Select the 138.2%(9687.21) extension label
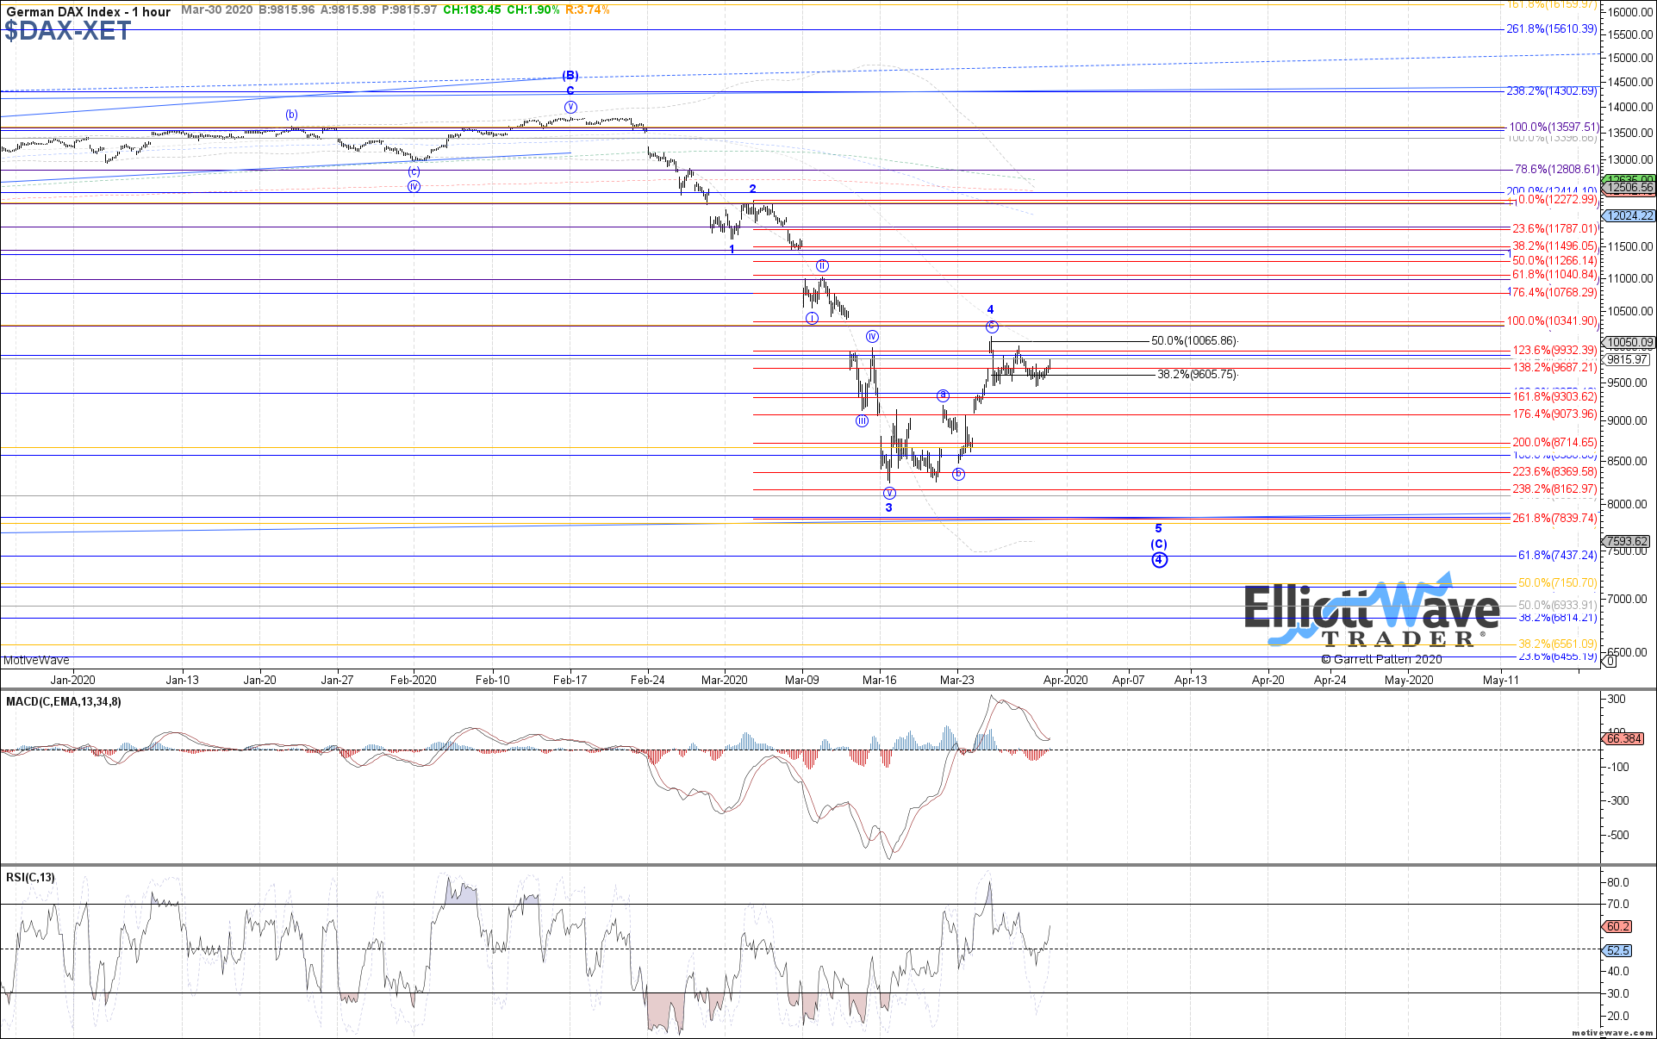Image resolution: width=1657 pixels, height=1039 pixels. [x=1554, y=368]
